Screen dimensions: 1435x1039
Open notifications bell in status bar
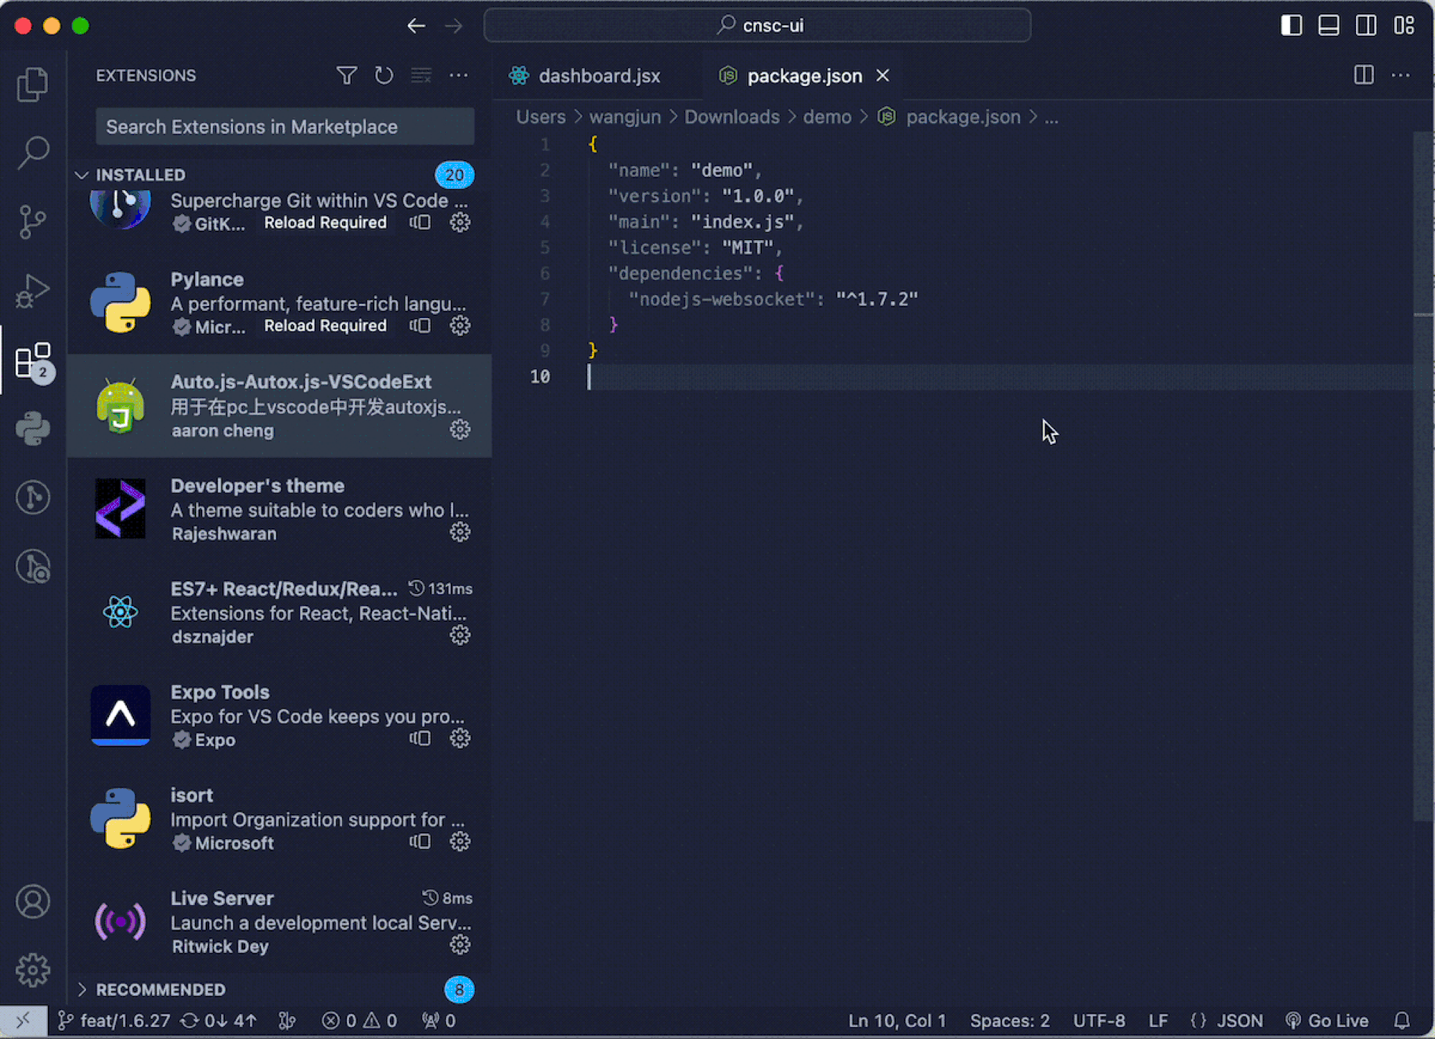1403,1020
